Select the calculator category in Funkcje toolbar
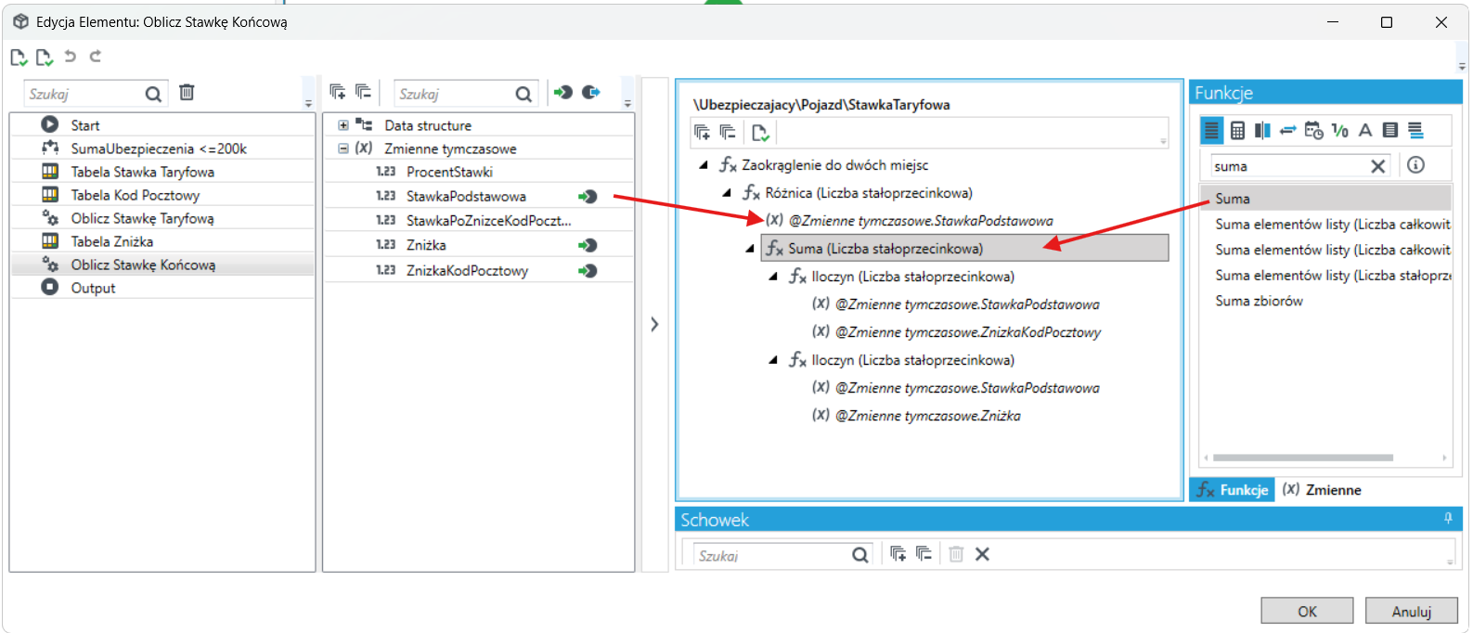 point(1237,131)
